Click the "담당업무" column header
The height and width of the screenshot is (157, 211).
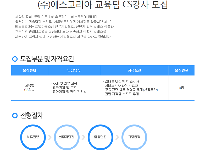click(74, 70)
